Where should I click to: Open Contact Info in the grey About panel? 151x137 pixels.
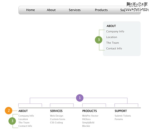[x=114, y=48]
